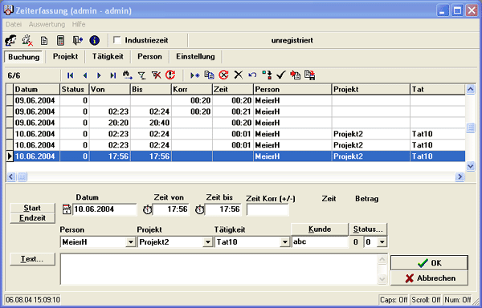Click the Zeit von input field

pos(171,209)
